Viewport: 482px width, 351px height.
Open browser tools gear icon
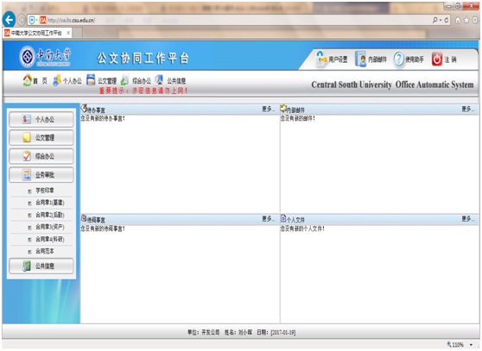[x=475, y=20]
